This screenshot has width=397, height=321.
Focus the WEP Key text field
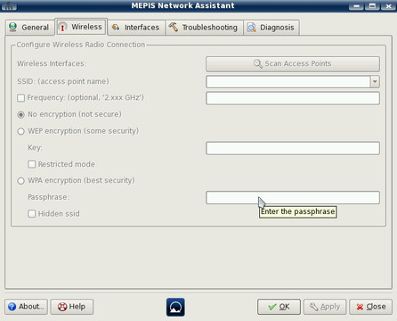pyautogui.click(x=293, y=148)
